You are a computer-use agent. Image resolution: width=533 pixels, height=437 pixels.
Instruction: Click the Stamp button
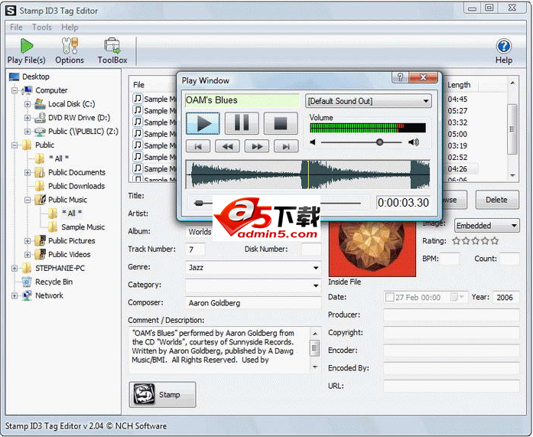[x=162, y=394]
